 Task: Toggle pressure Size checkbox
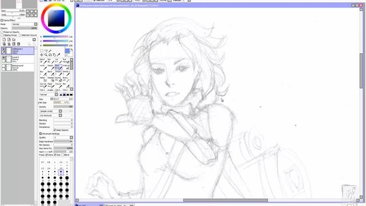pos(55,155)
